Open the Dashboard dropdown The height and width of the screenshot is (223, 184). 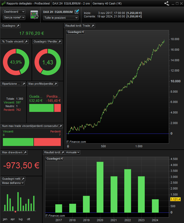click(x=14, y=12)
